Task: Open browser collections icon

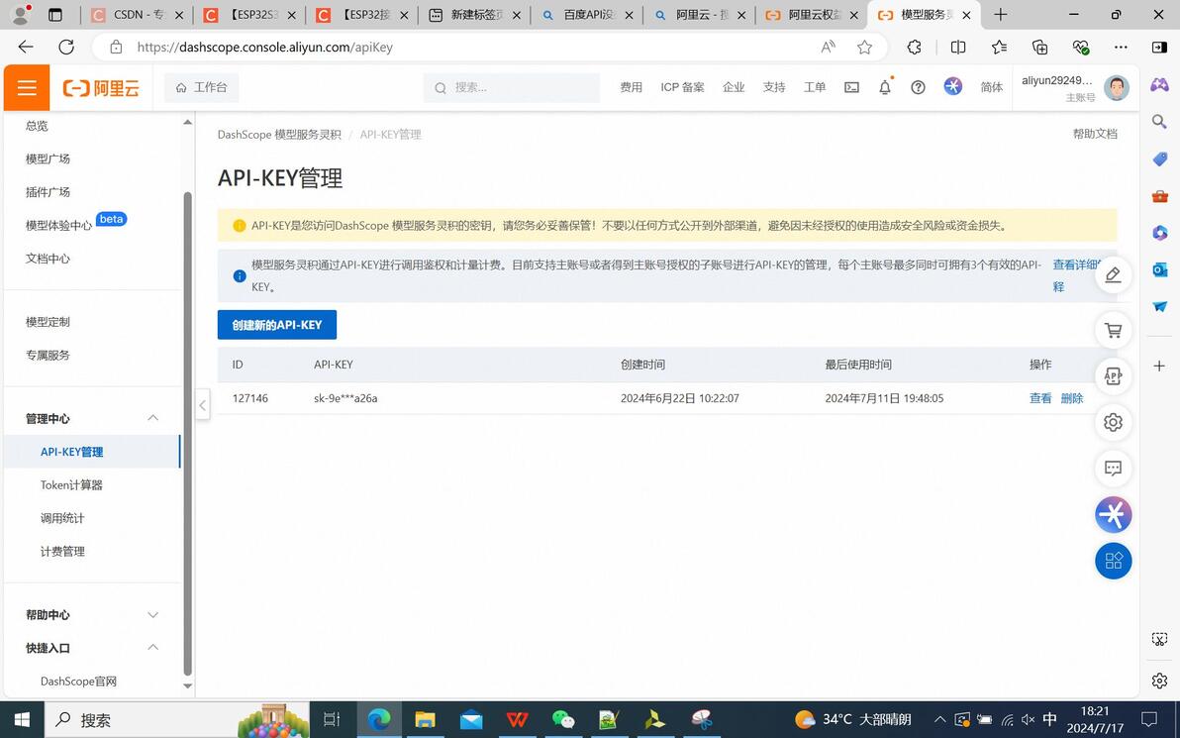Action: (x=1040, y=48)
